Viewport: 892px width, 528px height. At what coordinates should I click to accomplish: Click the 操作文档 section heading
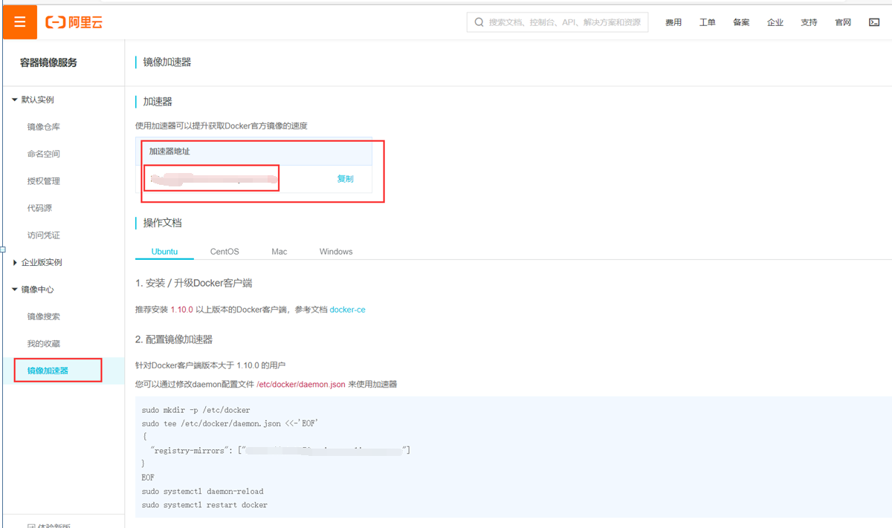click(163, 223)
